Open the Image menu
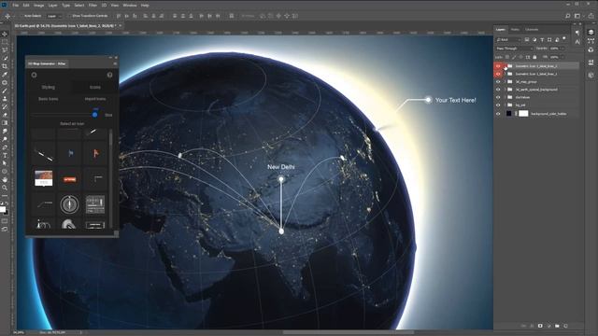 pos(38,6)
